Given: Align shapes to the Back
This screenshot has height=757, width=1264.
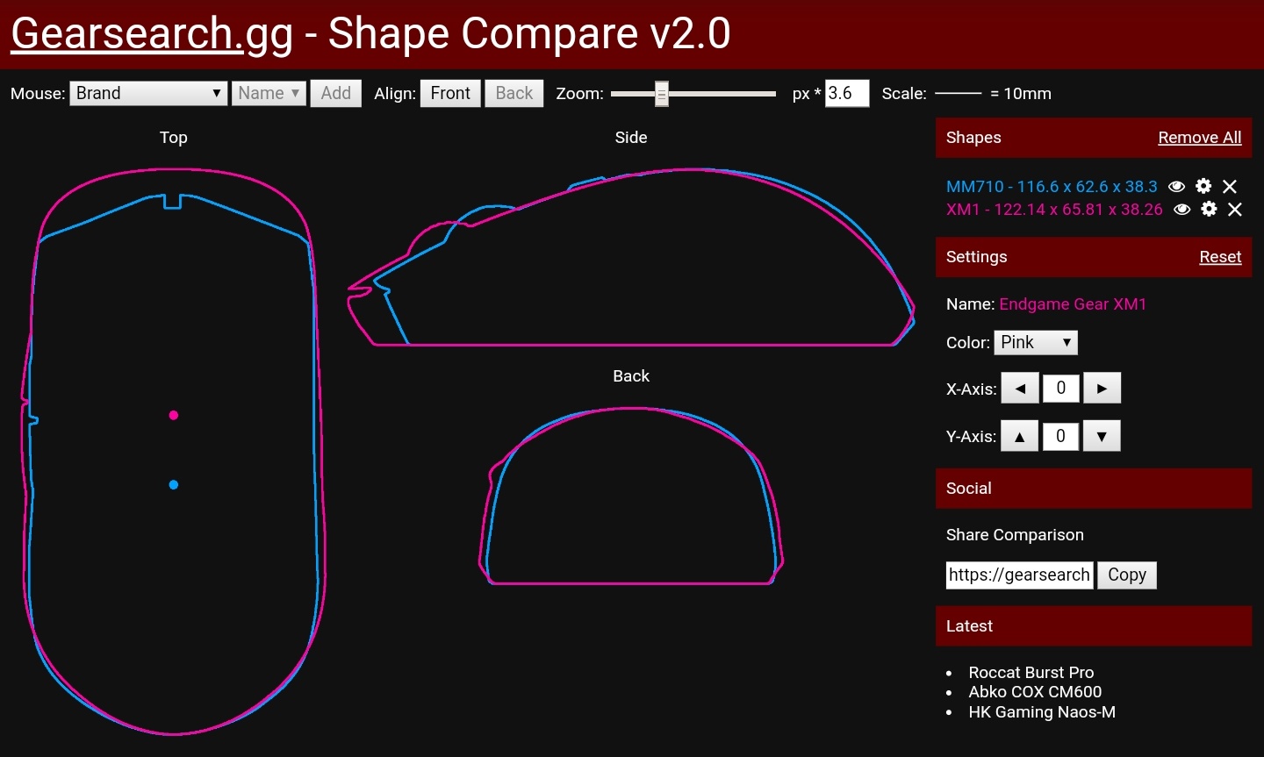Looking at the screenshot, I should [513, 93].
